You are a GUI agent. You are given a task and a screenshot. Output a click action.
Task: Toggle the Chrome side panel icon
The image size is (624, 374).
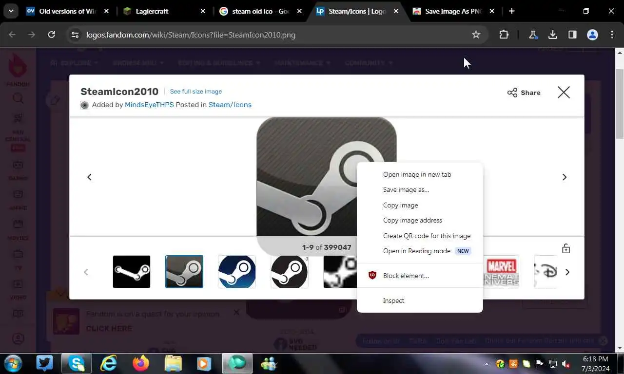click(572, 35)
